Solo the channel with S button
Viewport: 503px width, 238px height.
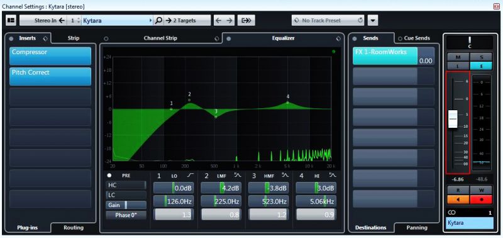click(x=481, y=57)
